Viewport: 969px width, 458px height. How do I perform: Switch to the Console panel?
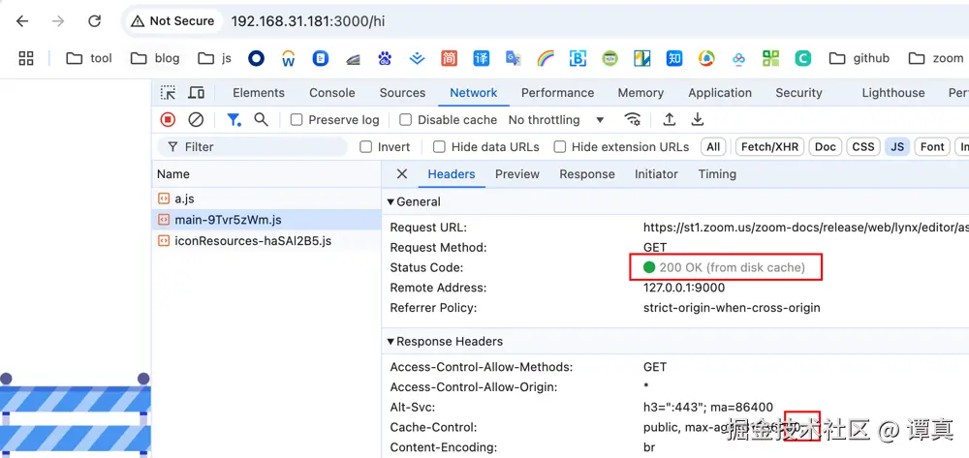[331, 93]
